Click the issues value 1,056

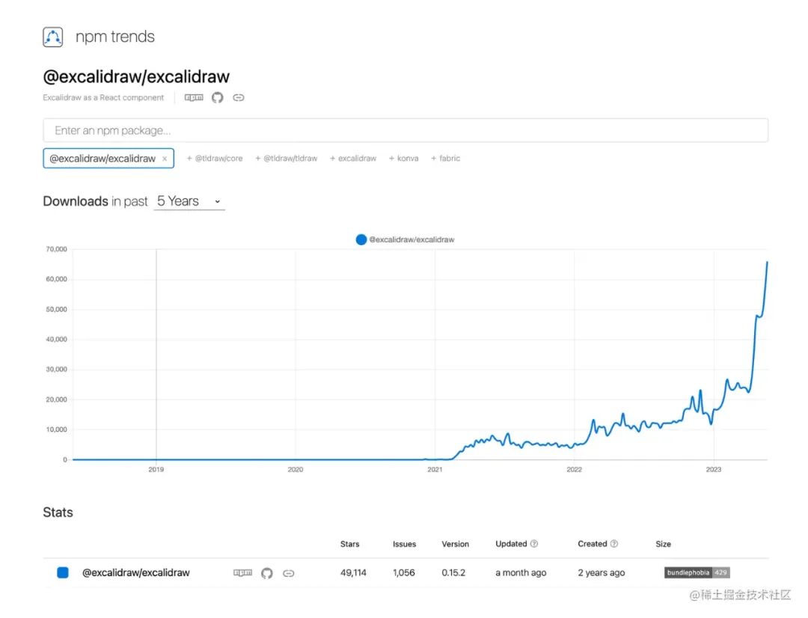(404, 572)
